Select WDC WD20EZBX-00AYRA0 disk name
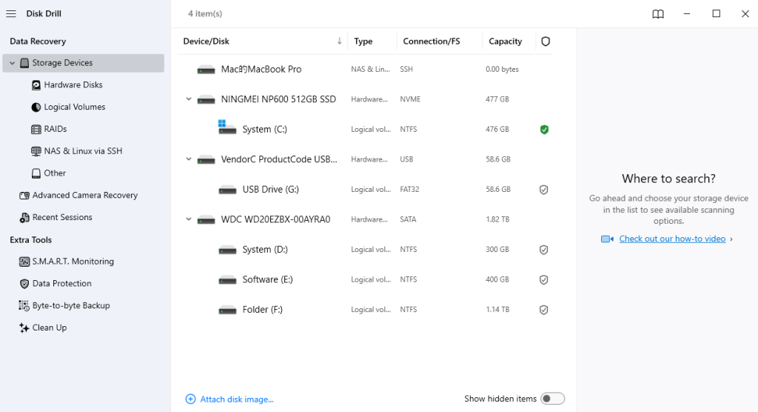The height and width of the screenshot is (412, 758). [x=275, y=219]
